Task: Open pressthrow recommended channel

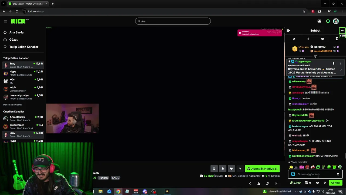Action: pos(23,126)
